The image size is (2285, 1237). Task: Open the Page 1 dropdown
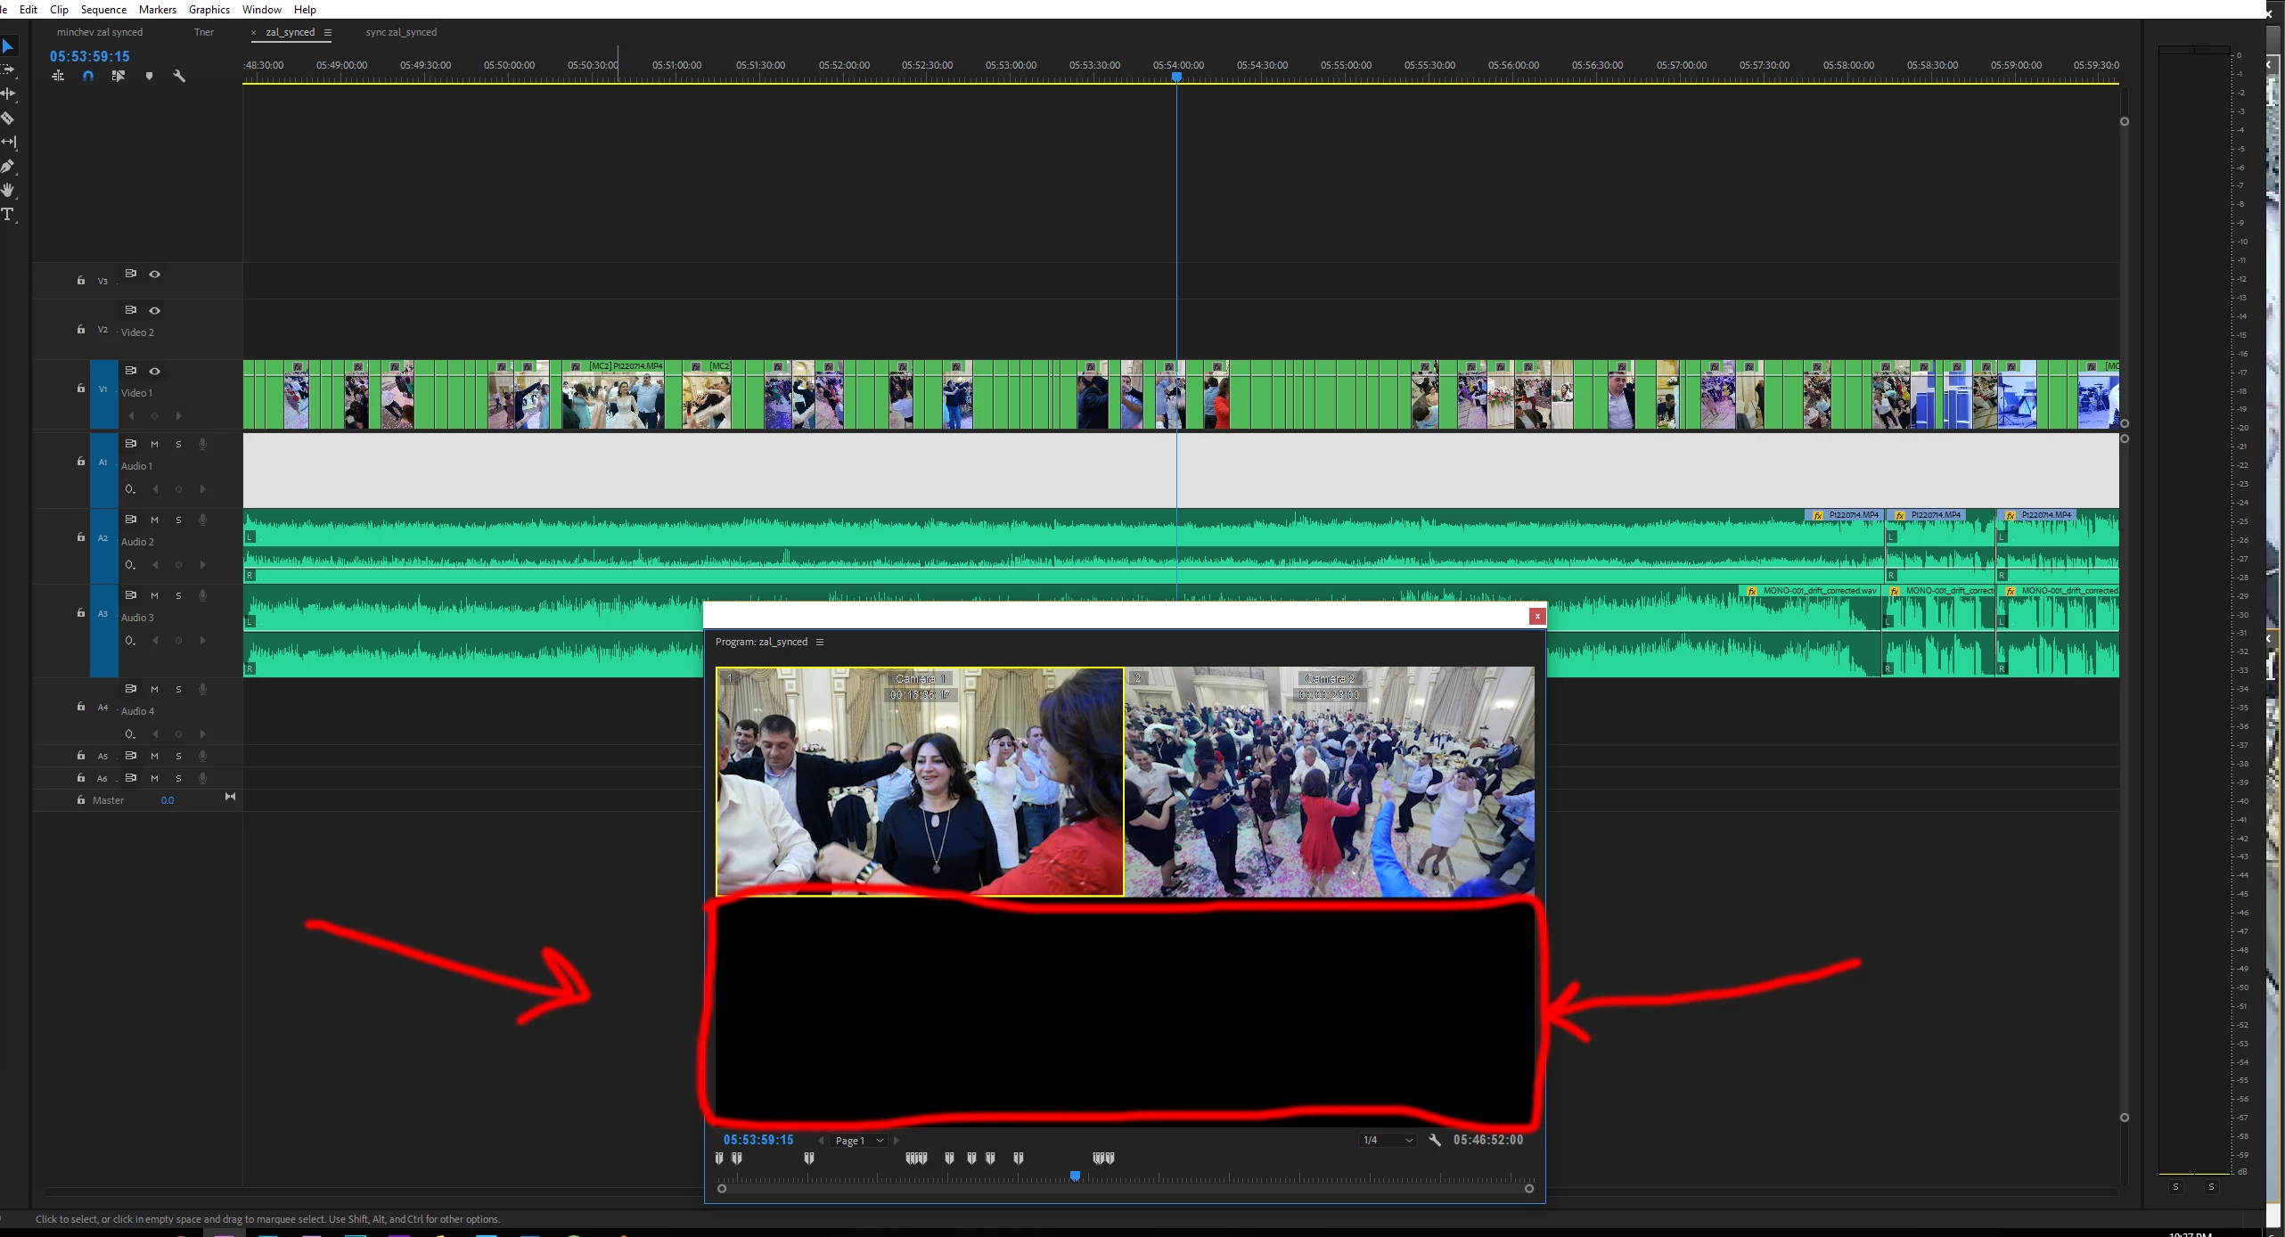pyautogui.click(x=859, y=1141)
